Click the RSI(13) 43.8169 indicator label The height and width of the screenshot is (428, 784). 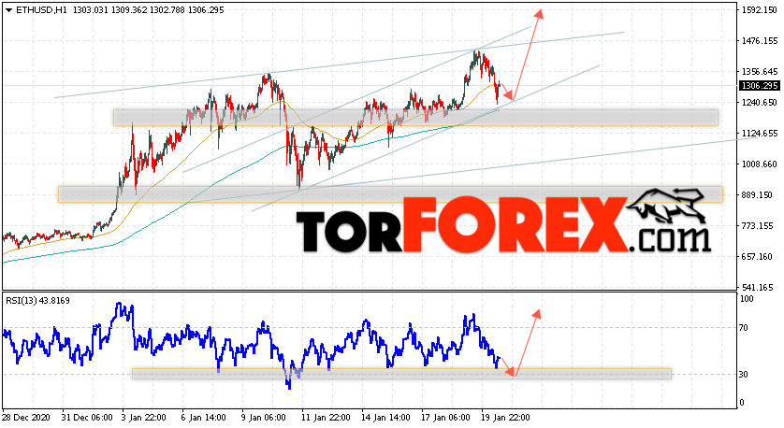(38, 301)
